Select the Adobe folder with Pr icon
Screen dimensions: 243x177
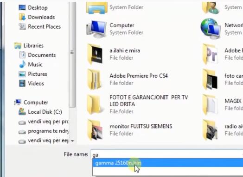[x=210, y=54]
